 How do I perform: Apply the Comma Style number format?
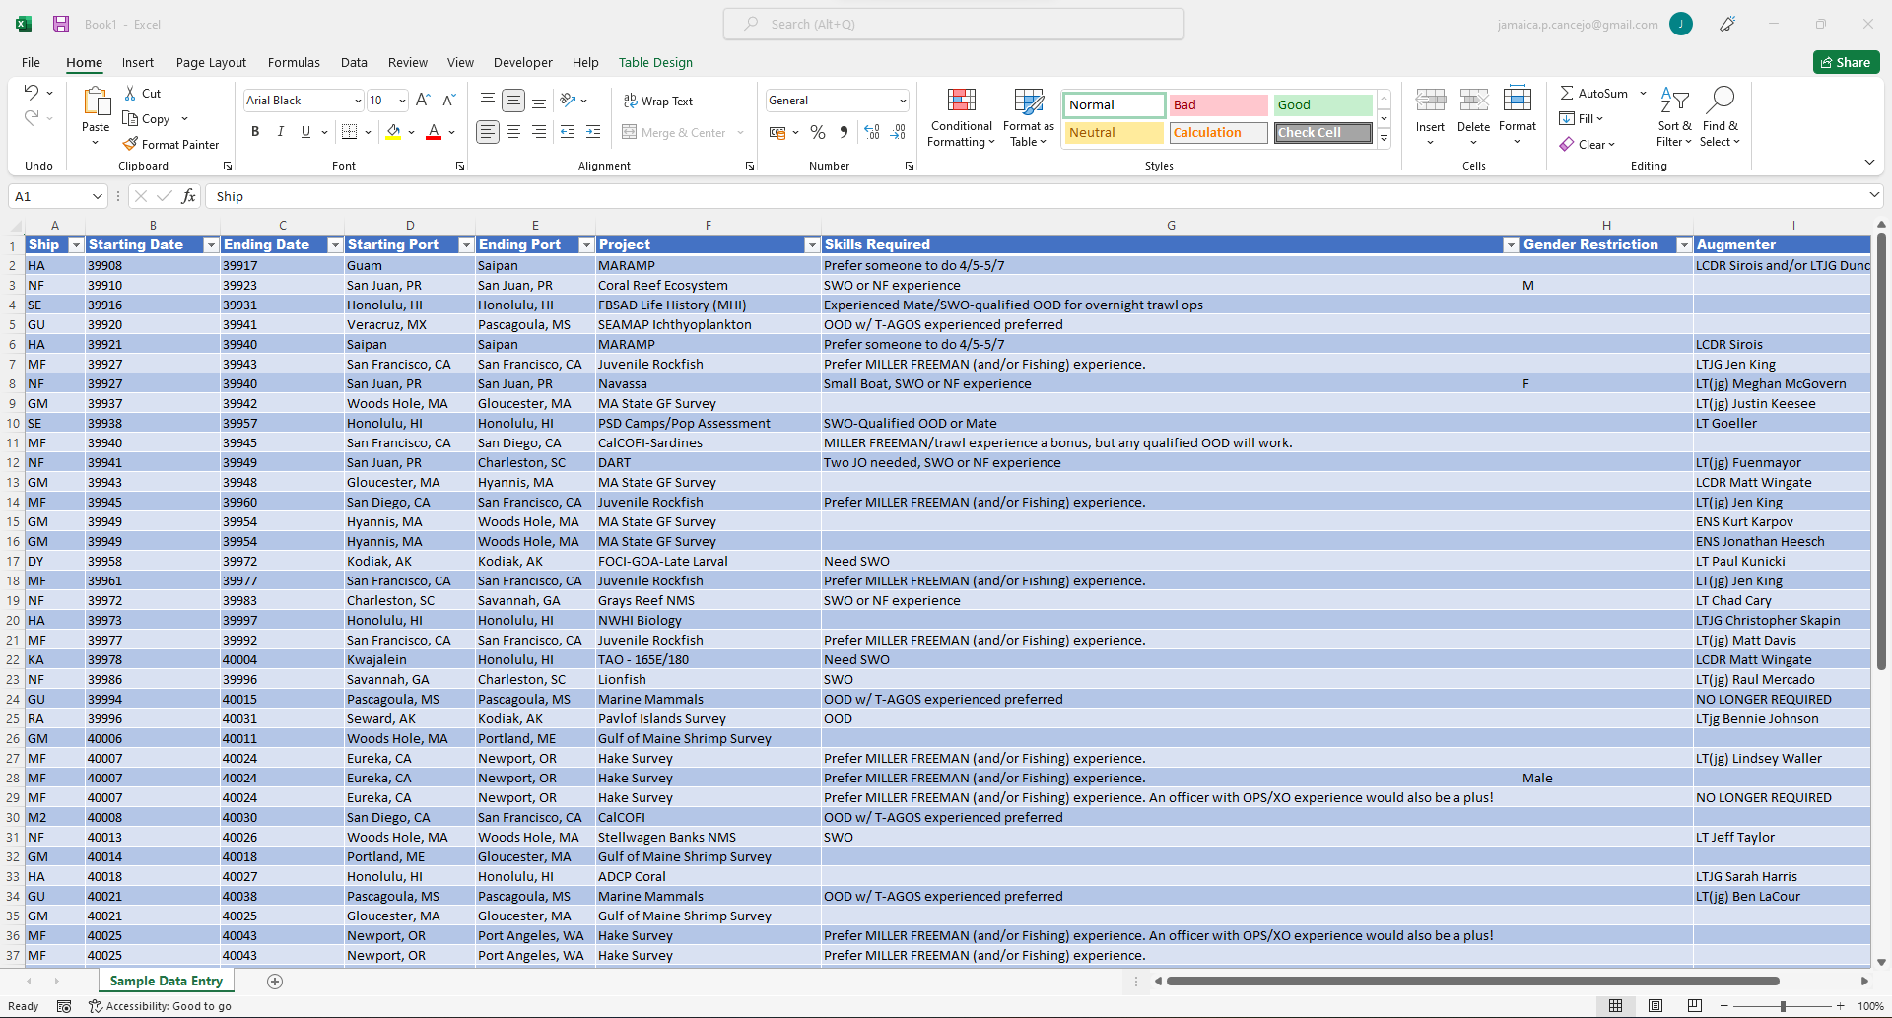[844, 132]
